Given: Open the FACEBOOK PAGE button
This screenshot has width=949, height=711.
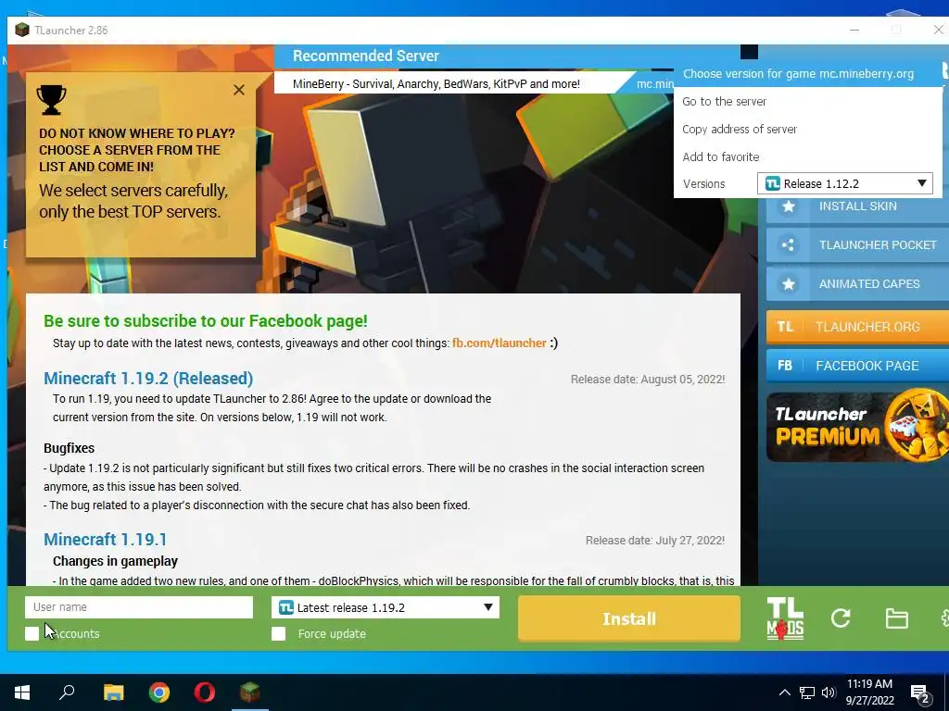Looking at the screenshot, I should [857, 365].
